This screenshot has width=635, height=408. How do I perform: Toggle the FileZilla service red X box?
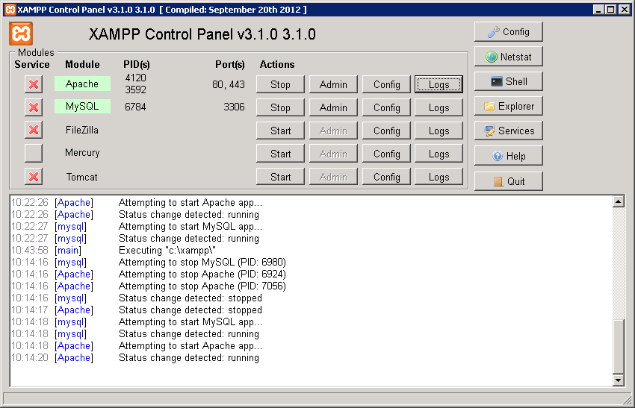tap(34, 130)
